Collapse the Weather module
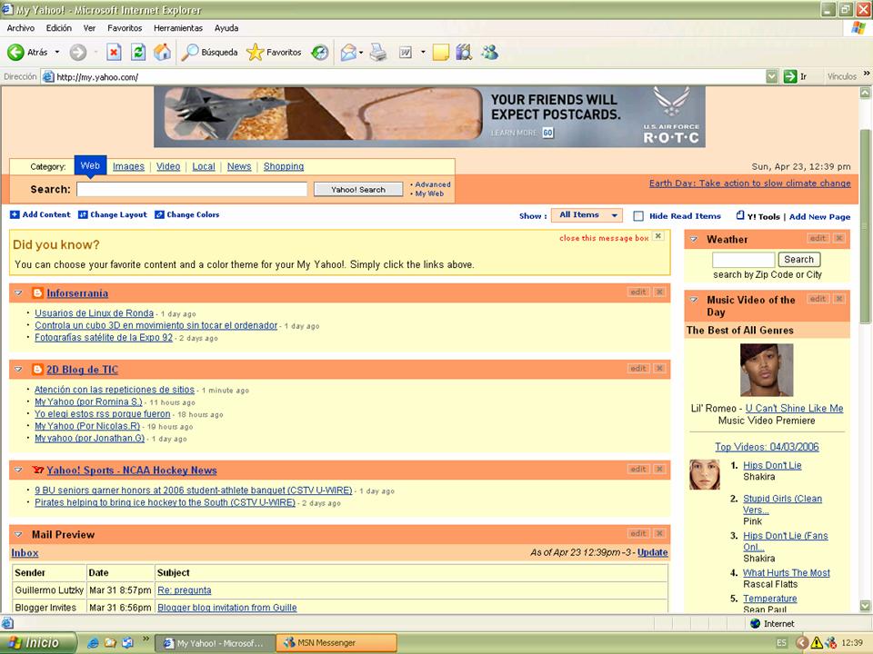Screen dimensions: 873x654 coord(694,240)
